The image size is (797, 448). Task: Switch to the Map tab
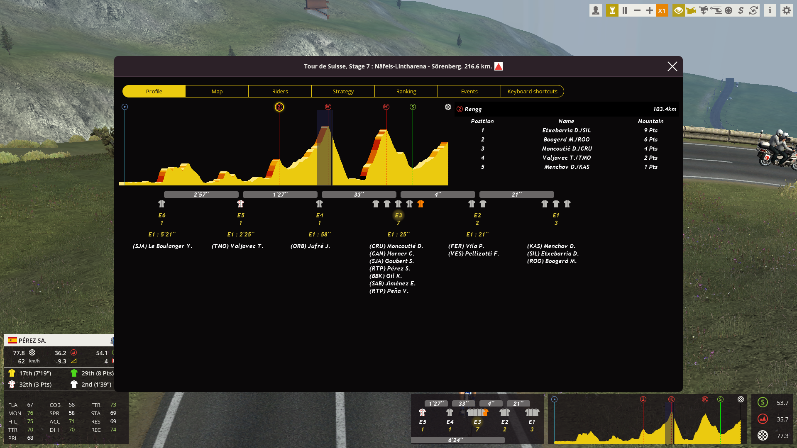217,91
